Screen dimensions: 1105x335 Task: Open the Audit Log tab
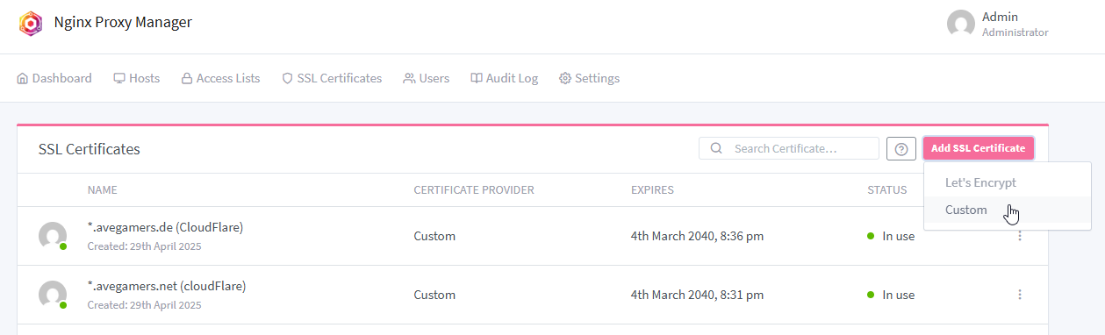point(504,78)
